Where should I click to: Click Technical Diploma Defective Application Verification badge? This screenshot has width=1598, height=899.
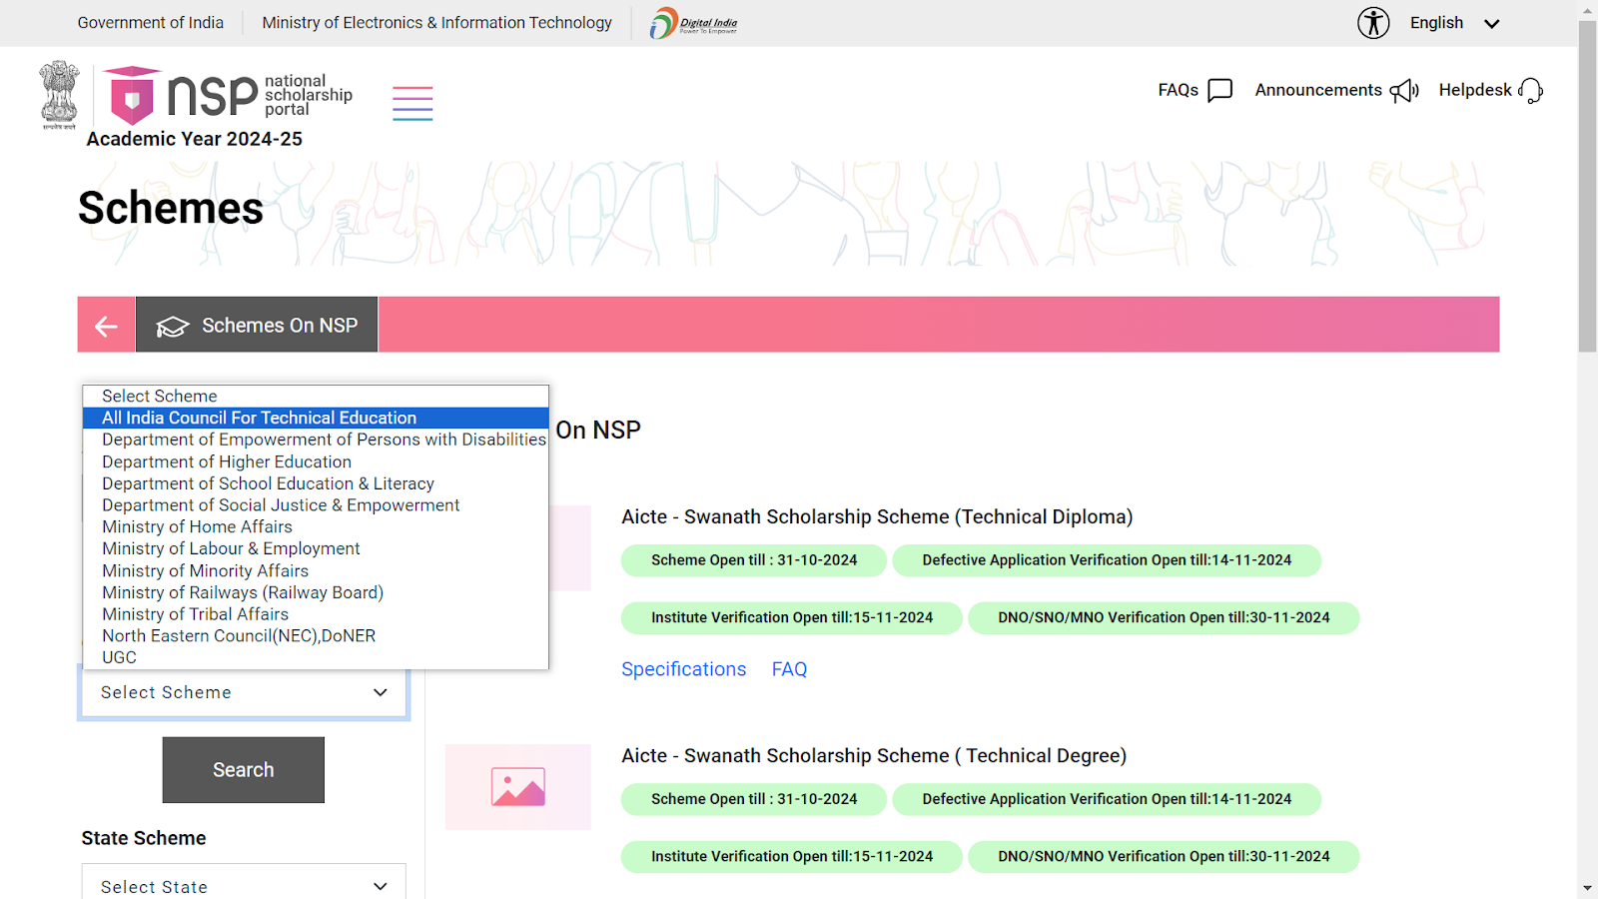pyautogui.click(x=1107, y=560)
